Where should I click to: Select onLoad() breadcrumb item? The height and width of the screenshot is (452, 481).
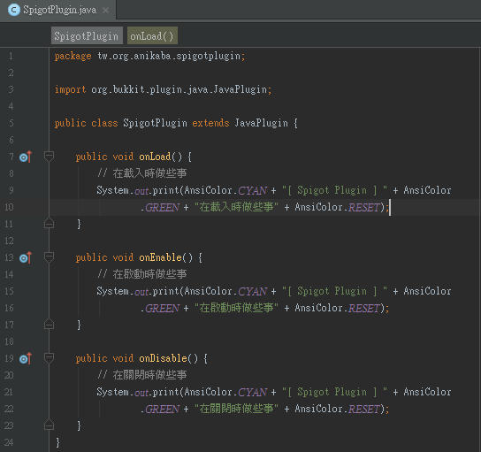click(152, 36)
